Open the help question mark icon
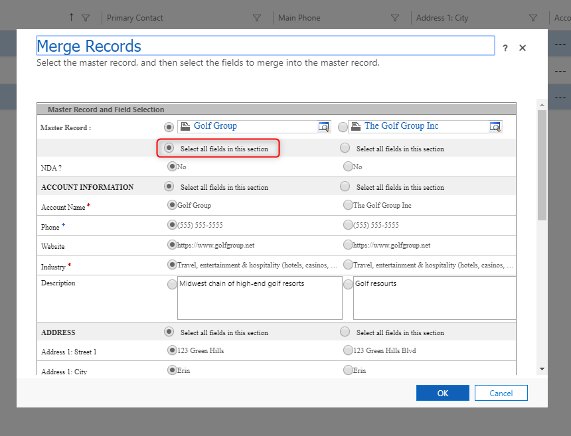 tap(505, 48)
